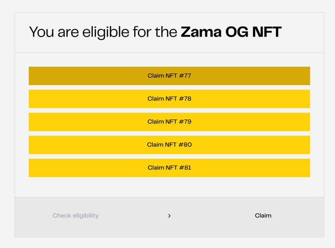Open the Claim step tab
This screenshot has width=335, height=248.
263,215
